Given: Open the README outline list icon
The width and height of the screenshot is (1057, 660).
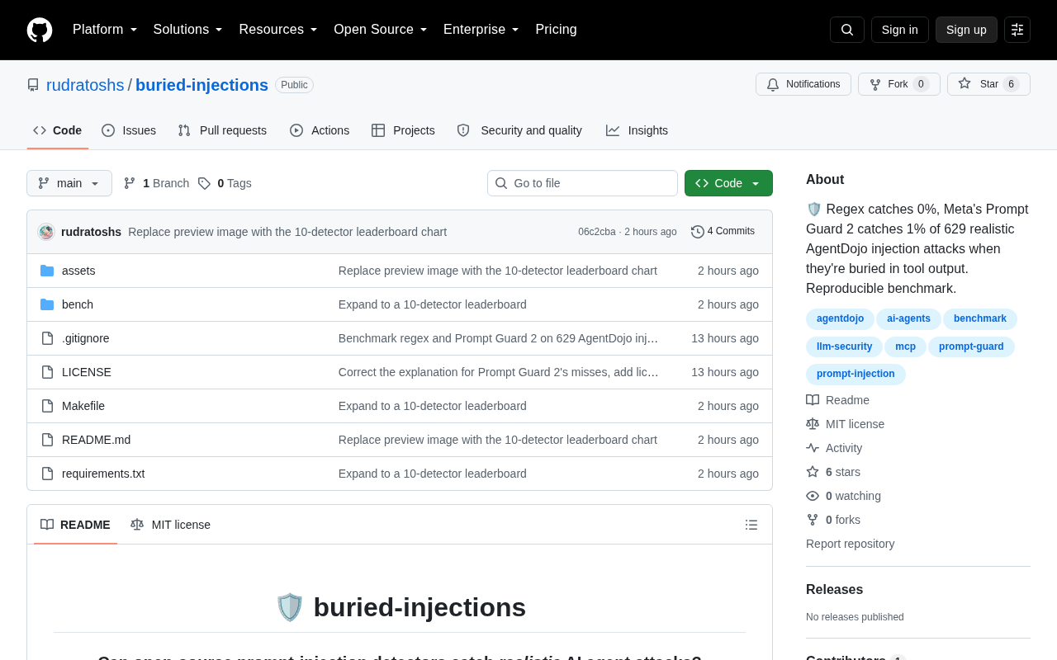Looking at the screenshot, I should (751, 525).
